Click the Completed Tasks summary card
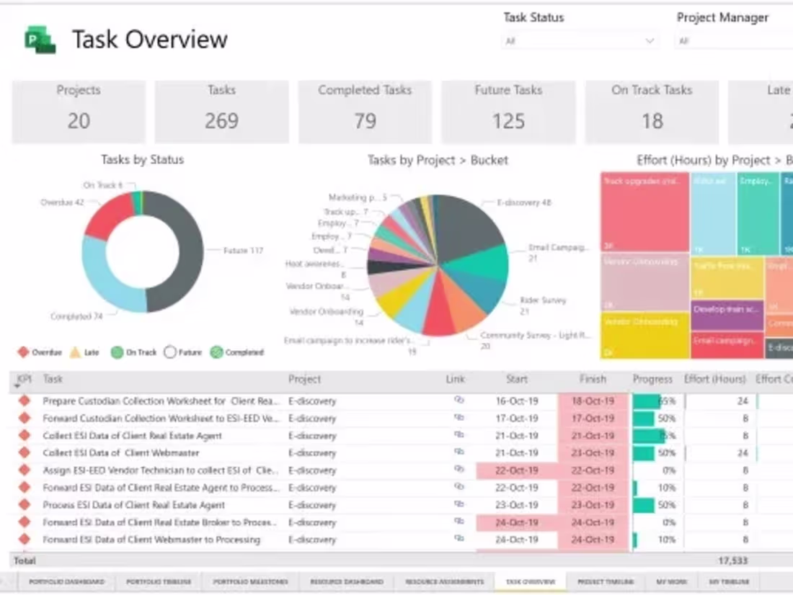 pyautogui.click(x=365, y=112)
